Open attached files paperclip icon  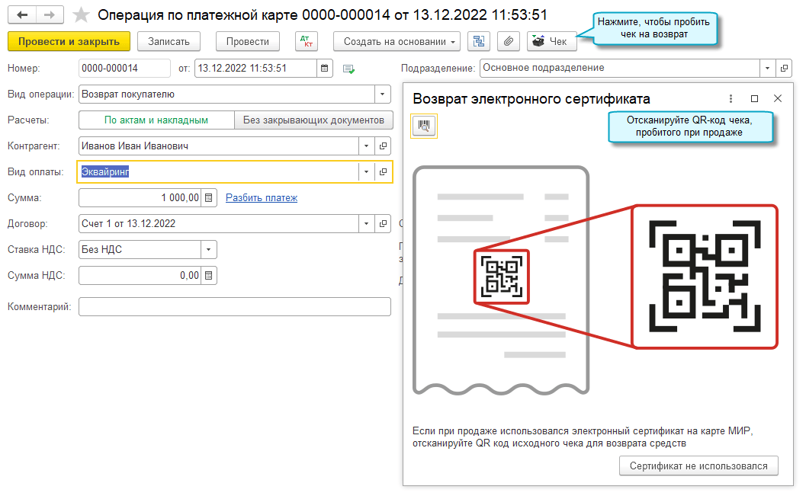click(x=509, y=42)
